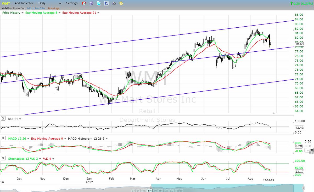Share chart via Facebook icon
This screenshot has width=314, height=192.
click(106, 3)
